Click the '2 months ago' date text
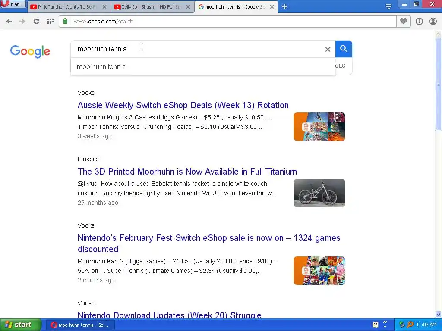The width and height of the screenshot is (442, 331). (x=96, y=280)
